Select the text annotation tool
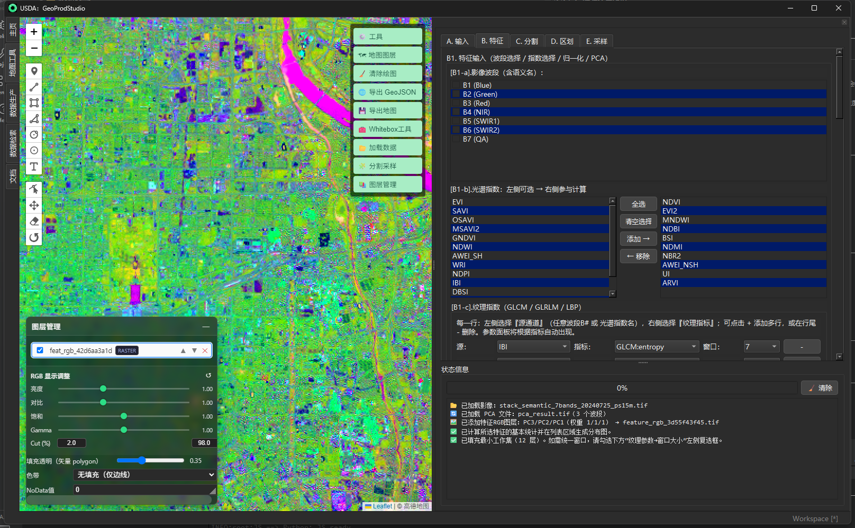Viewport: 855px width, 528px height. tap(34, 166)
